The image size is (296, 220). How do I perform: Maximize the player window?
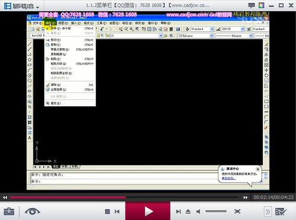281,5
